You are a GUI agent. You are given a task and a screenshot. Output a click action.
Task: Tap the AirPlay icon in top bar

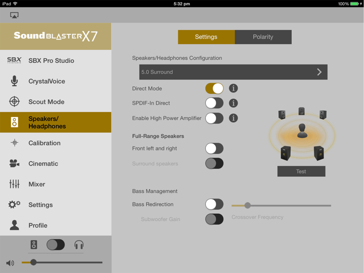pyautogui.click(x=14, y=15)
